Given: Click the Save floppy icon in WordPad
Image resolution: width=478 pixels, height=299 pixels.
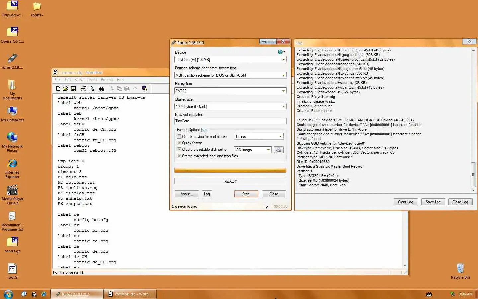Looking at the screenshot, I should point(73,89).
